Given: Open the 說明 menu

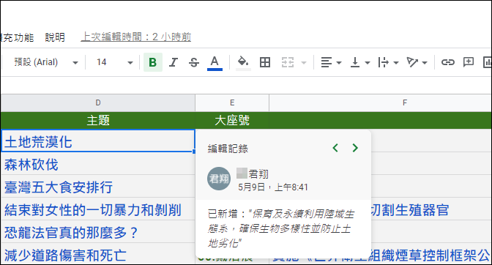Looking at the screenshot, I should pyautogui.click(x=55, y=37).
